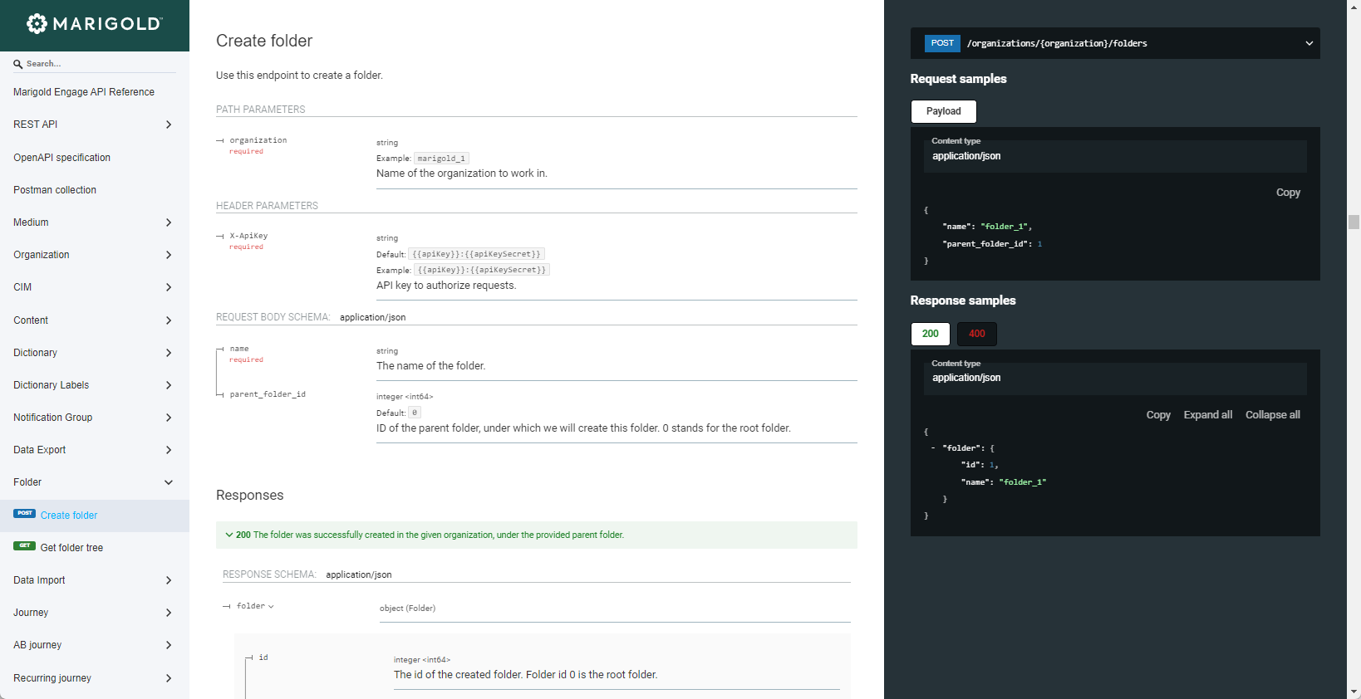Collapse the Folder sidebar section

169,482
